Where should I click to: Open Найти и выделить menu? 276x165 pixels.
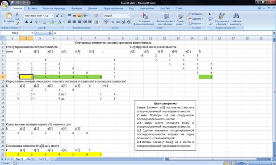pos(236,19)
